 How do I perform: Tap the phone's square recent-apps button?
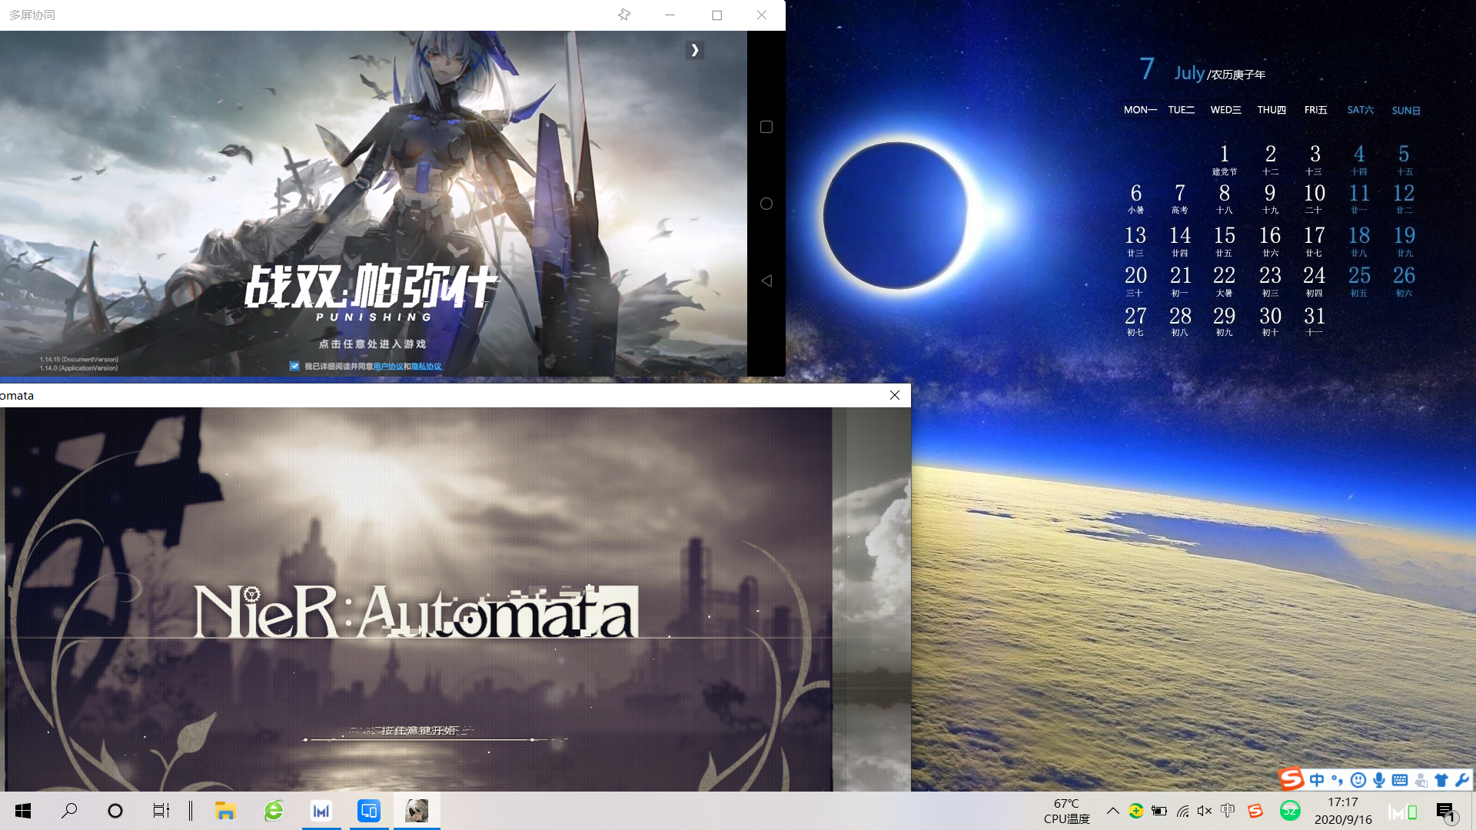(x=766, y=127)
